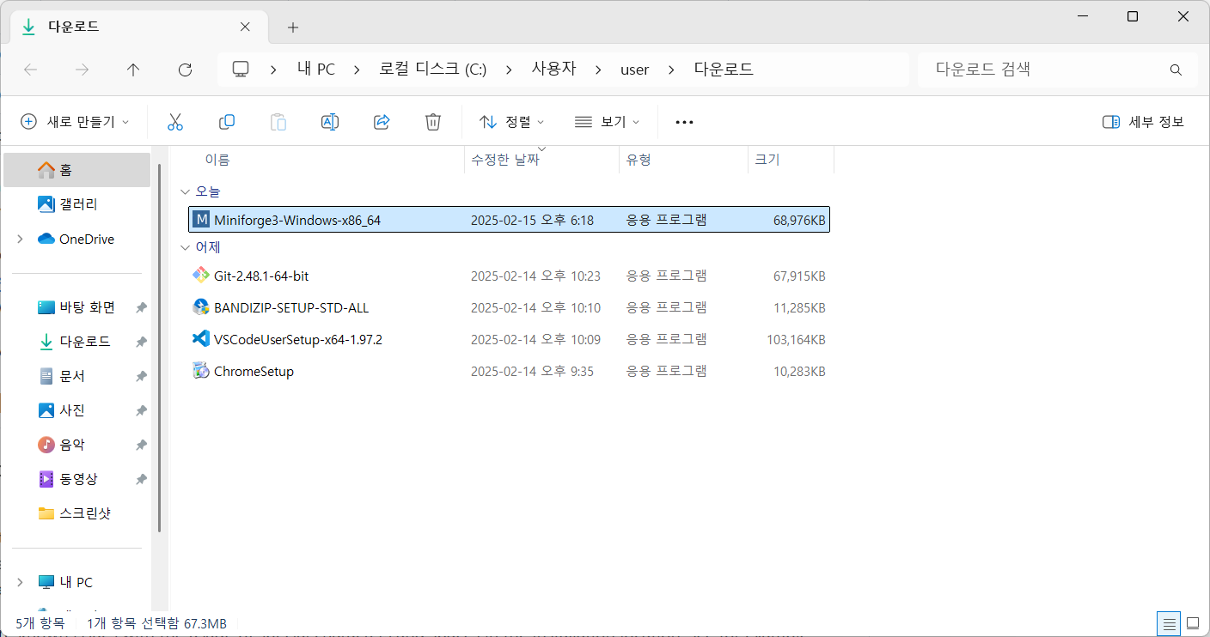Open the 정렬 sort dropdown
The image size is (1210, 637).
pos(511,121)
